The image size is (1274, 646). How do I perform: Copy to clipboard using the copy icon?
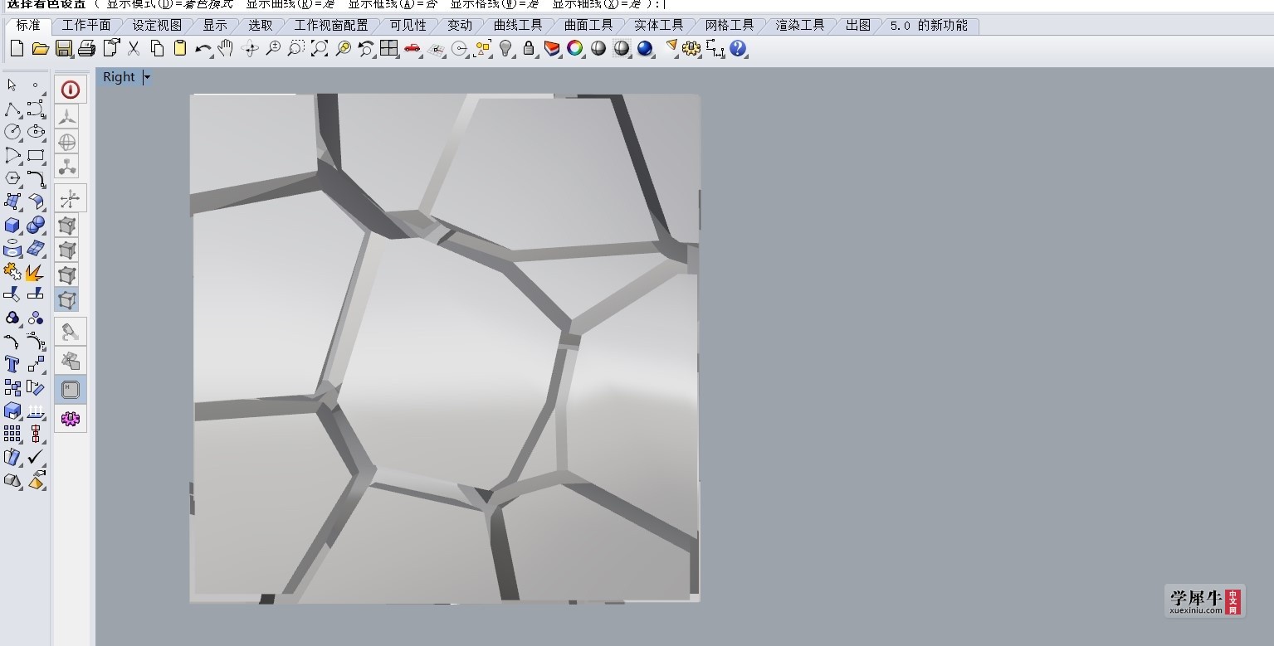[157, 49]
